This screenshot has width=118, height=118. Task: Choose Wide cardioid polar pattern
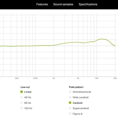pos(70,97)
